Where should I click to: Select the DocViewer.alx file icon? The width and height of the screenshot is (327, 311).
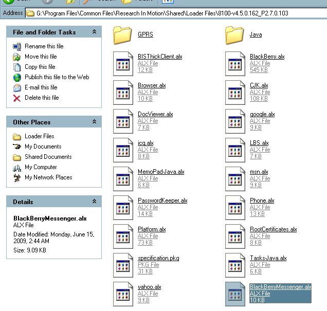(x=123, y=121)
